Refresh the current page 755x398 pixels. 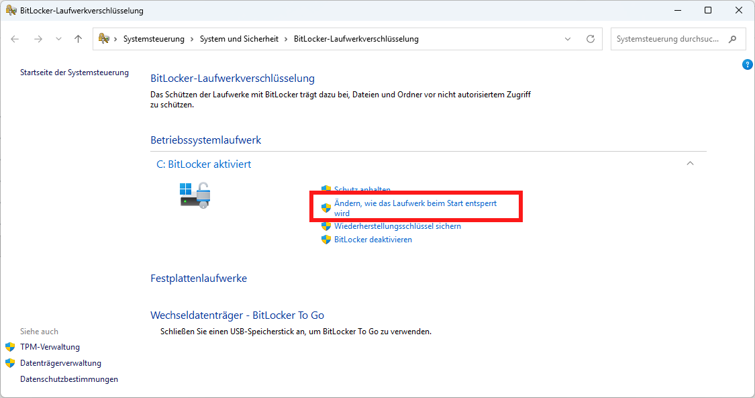pos(591,39)
